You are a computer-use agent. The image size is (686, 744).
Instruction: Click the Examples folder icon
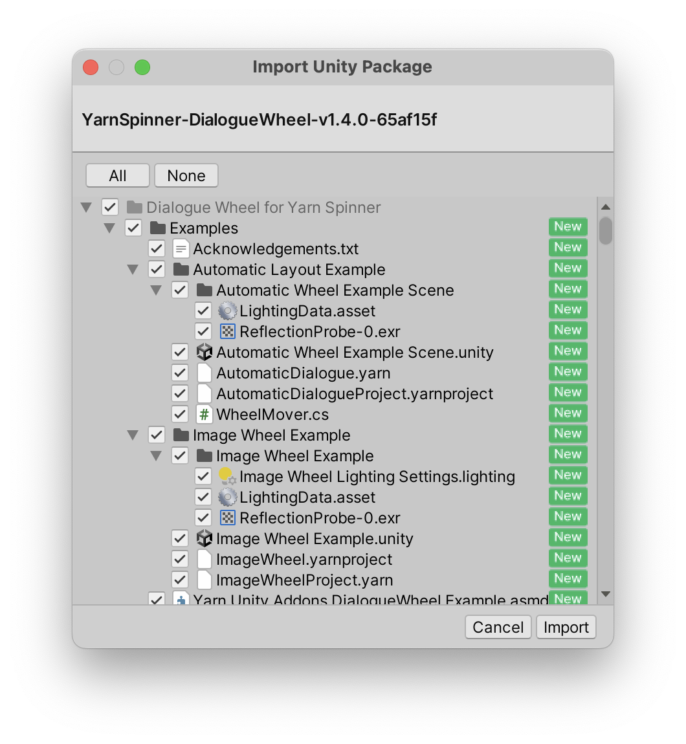[x=157, y=228]
